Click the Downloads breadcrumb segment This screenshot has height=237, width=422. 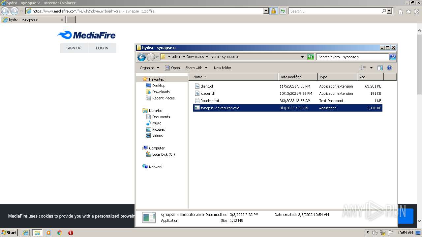pyautogui.click(x=195, y=57)
